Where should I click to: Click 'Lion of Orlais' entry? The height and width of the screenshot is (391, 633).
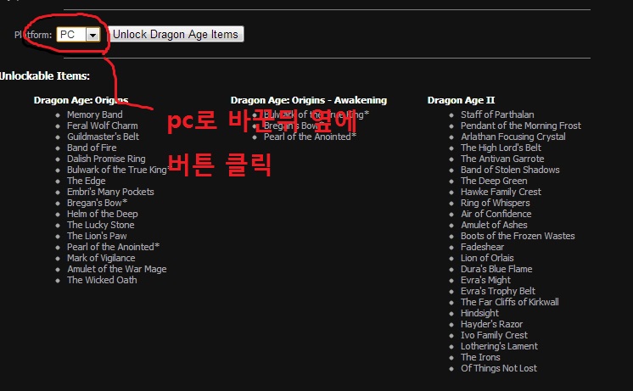click(487, 258)
